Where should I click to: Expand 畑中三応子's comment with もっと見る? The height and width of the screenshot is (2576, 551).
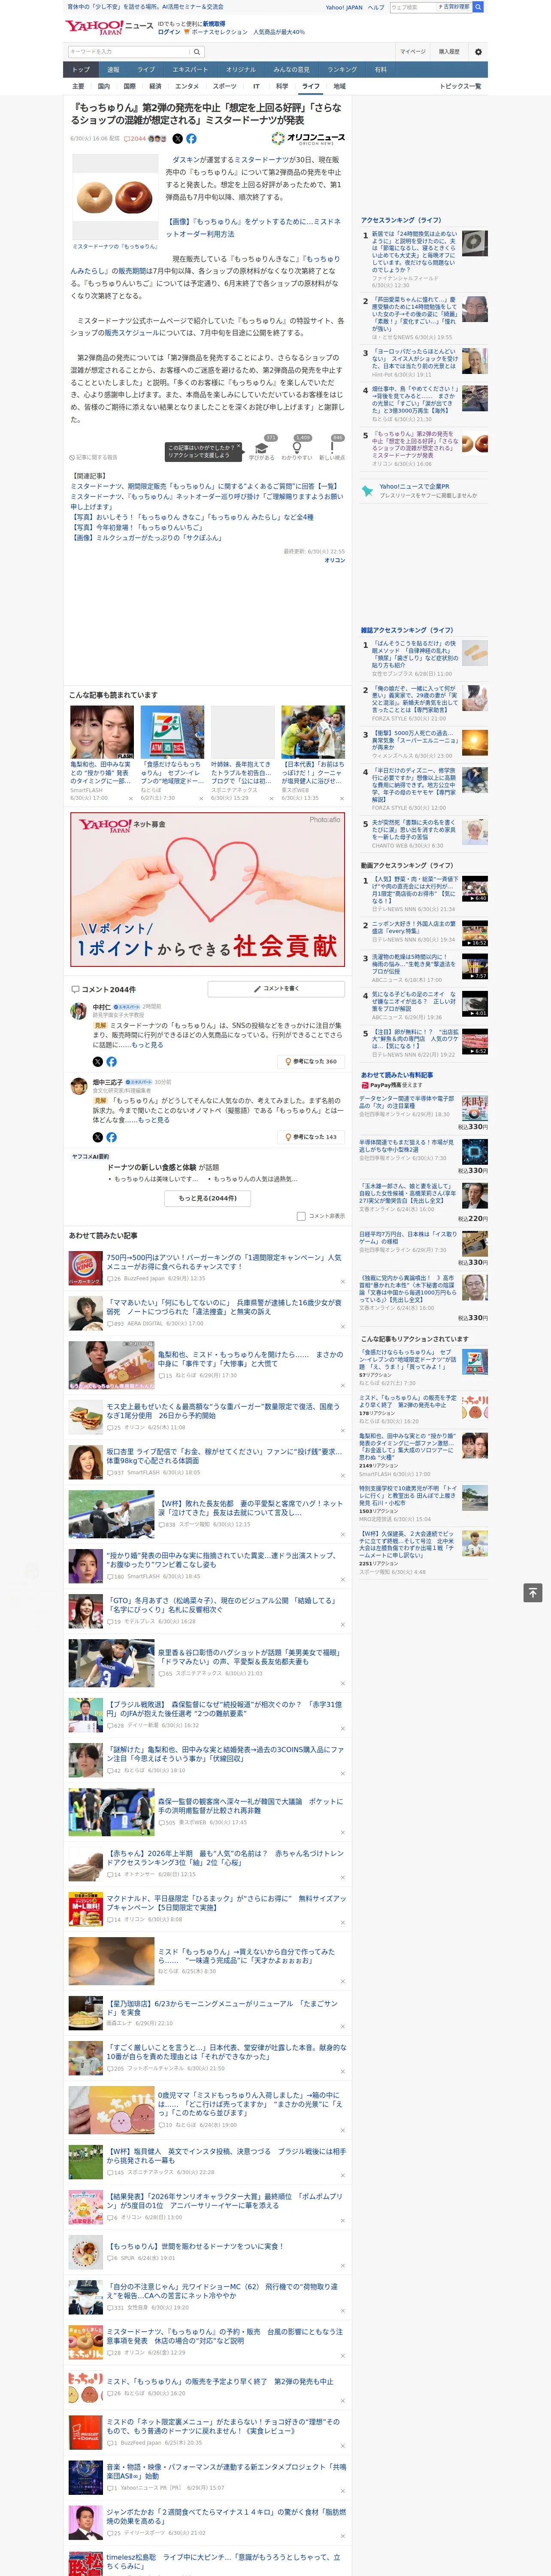click(154, 1120)
